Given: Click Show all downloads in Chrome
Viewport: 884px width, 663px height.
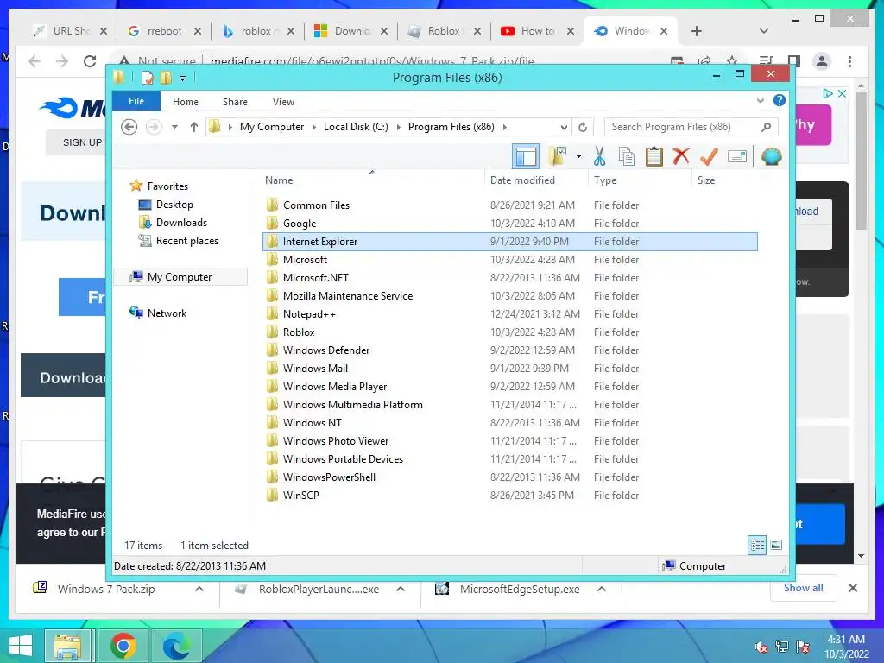Looking at the screenshot, I should [x=804, y=588].
